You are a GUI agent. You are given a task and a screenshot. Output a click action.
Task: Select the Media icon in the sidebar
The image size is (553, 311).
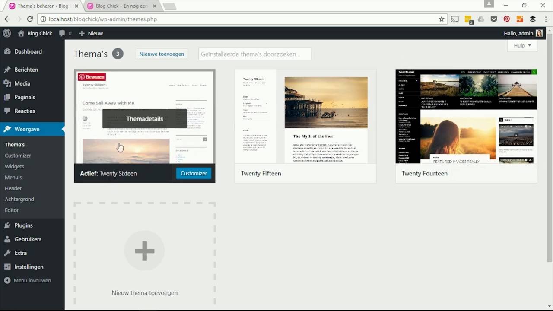click(x=8, y=83)
